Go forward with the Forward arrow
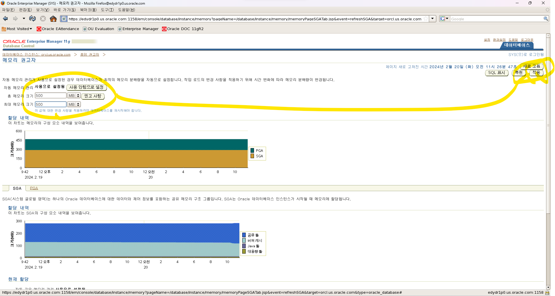The width and height of the screenshot is (555, 296). pos(15,19)
